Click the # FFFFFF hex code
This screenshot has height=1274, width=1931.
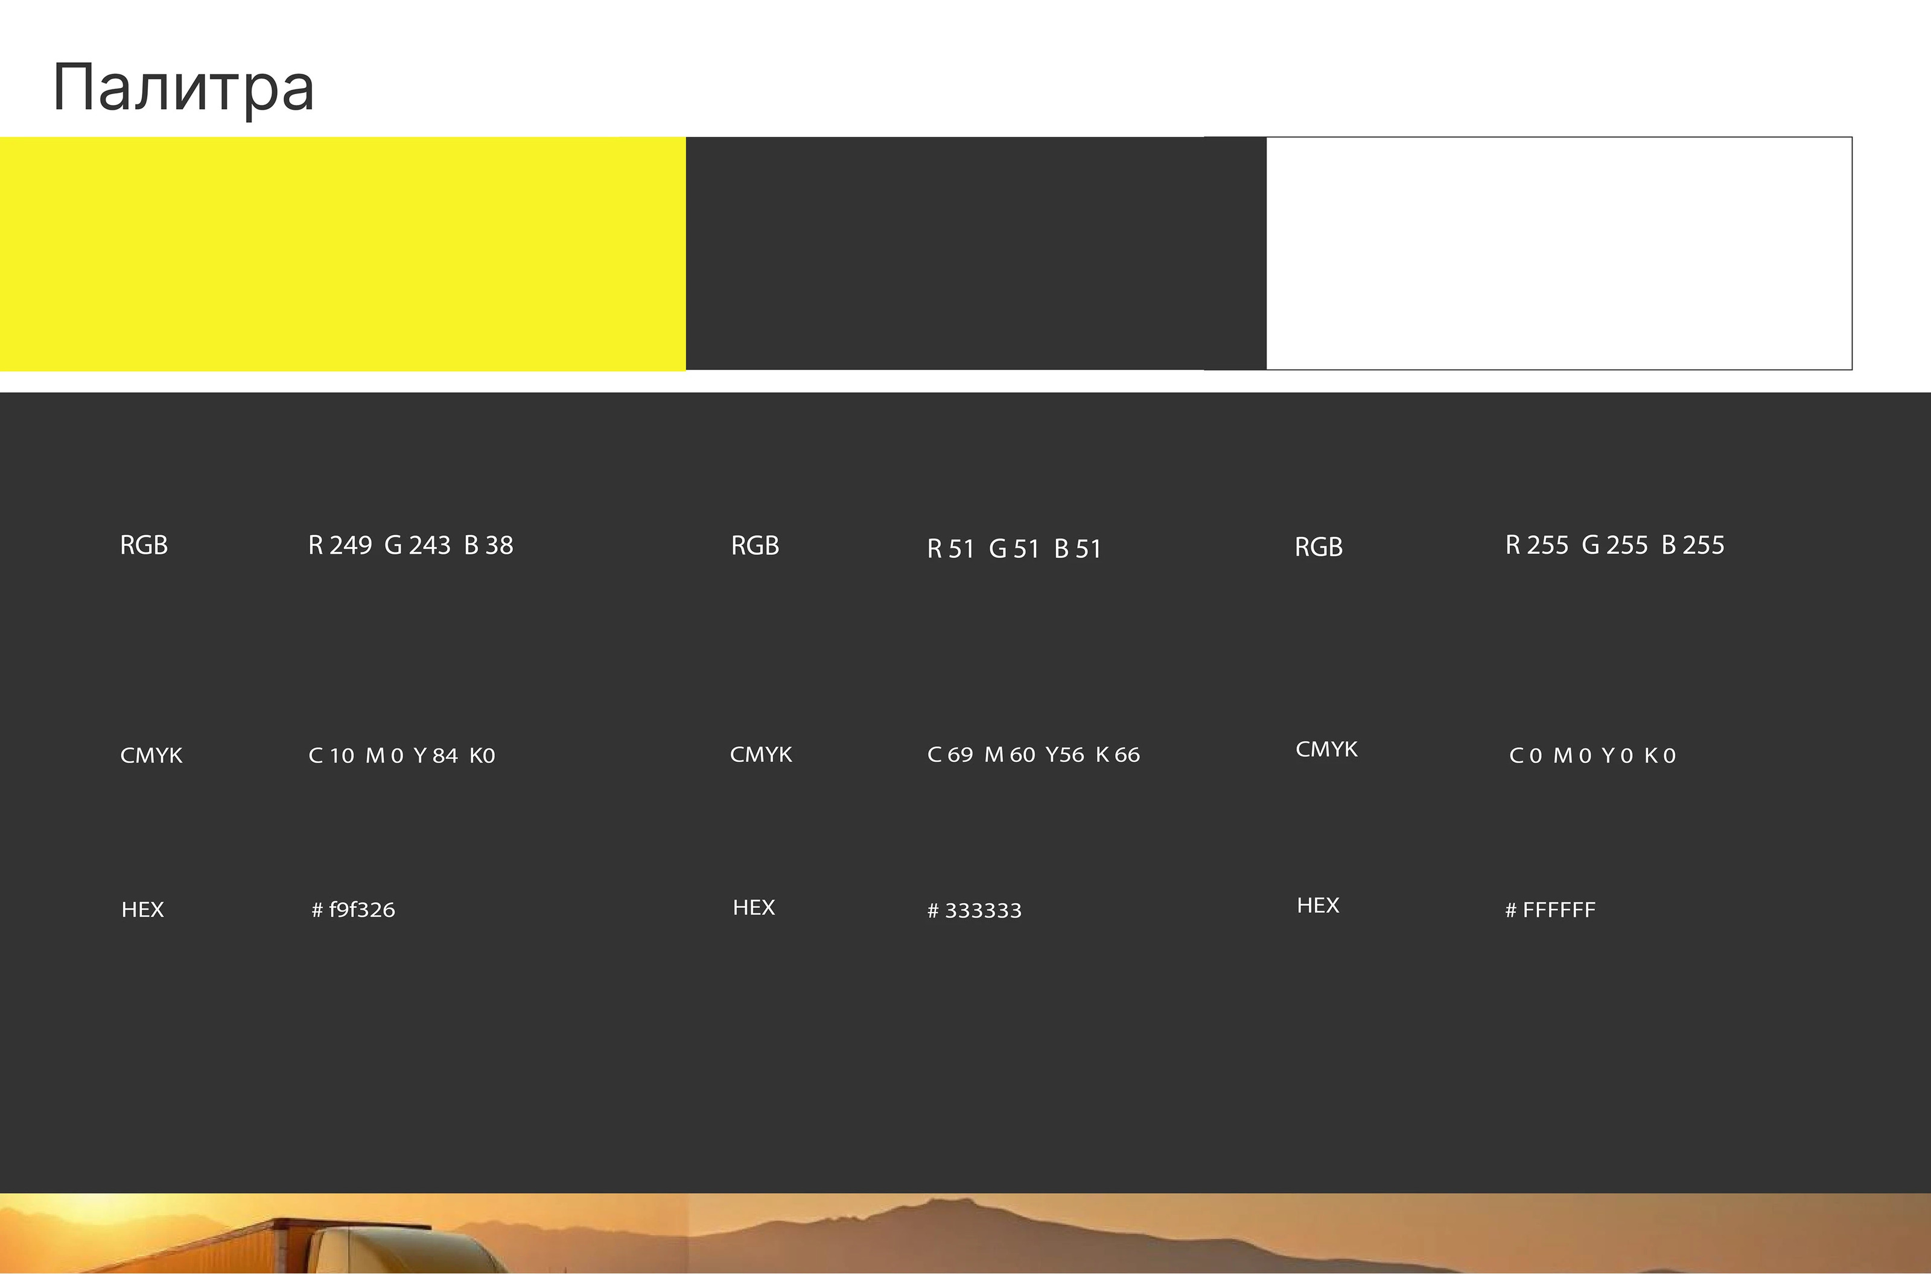point(1550,910)
